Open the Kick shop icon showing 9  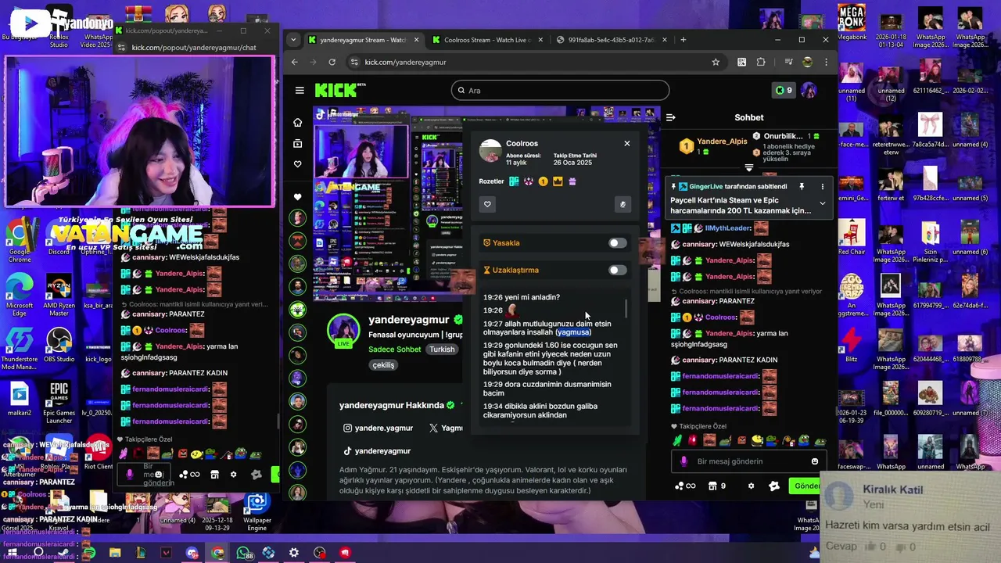[x=717, y=486]
